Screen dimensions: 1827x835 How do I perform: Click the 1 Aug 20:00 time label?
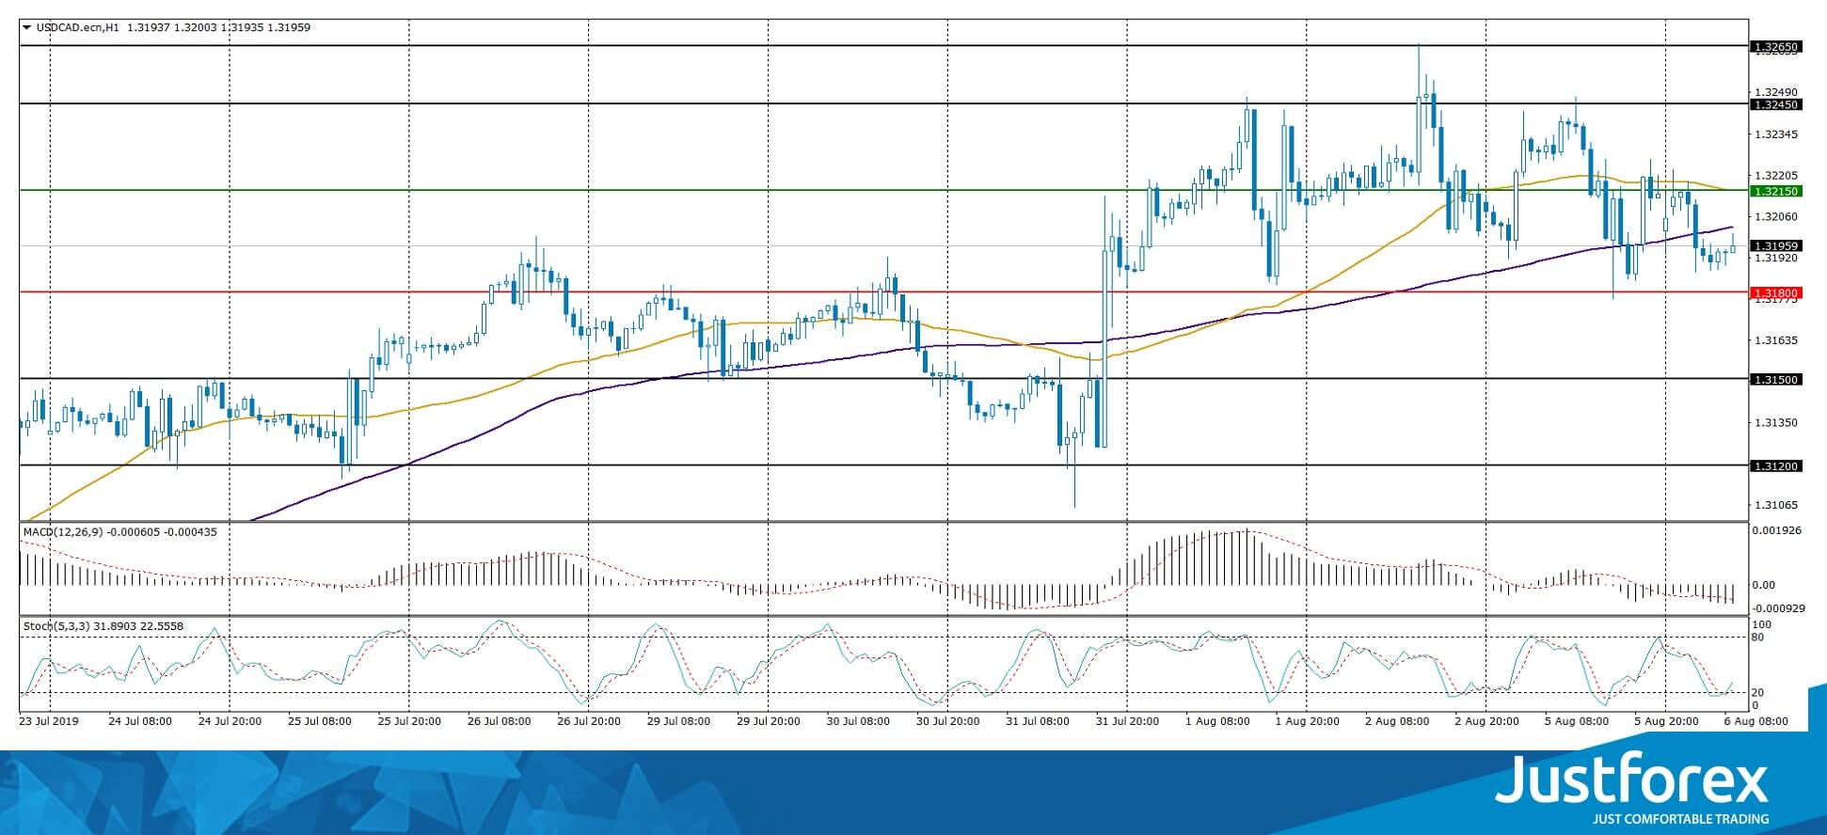pyautogui.click(x=1307, y=721)
